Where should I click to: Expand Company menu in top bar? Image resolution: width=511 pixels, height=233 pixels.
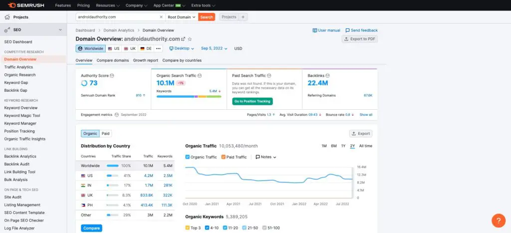click(137, 5)
